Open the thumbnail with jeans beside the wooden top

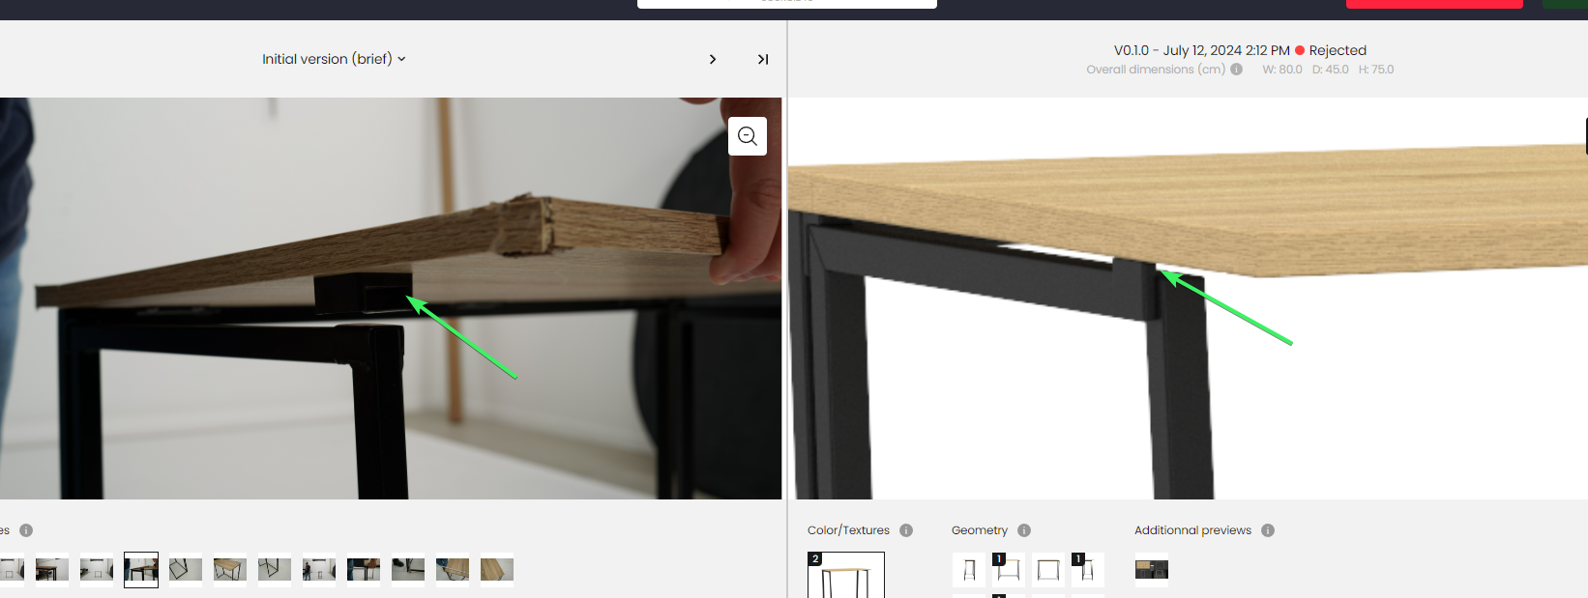point(453,570)
